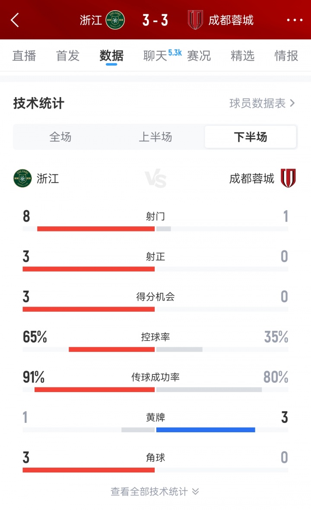Tap Zhejiang badge in the stats section
The width and height of the screenshot is (311, 510).
pyautogui.click(x=22, y=178)
